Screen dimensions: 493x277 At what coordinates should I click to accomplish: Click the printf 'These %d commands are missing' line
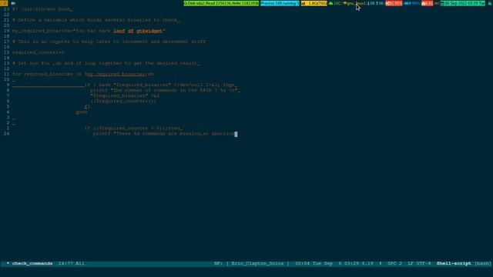pyautogui.click(x=164, y=134)
